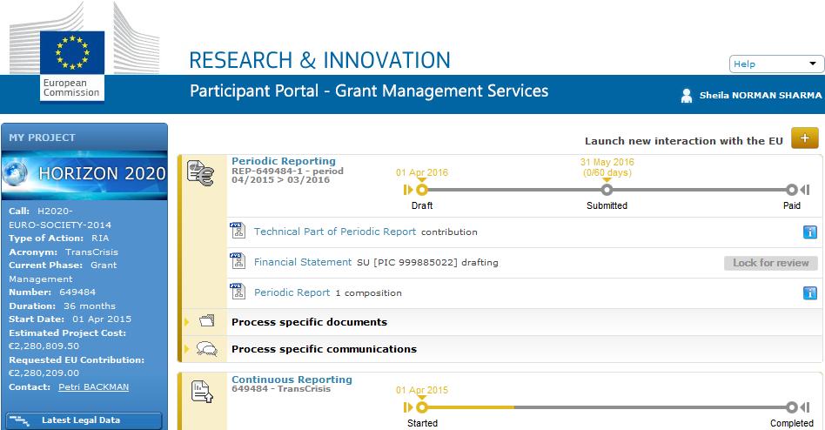Click the end arrow right of Paid marker
825x430 pixels.
[805, 190]
